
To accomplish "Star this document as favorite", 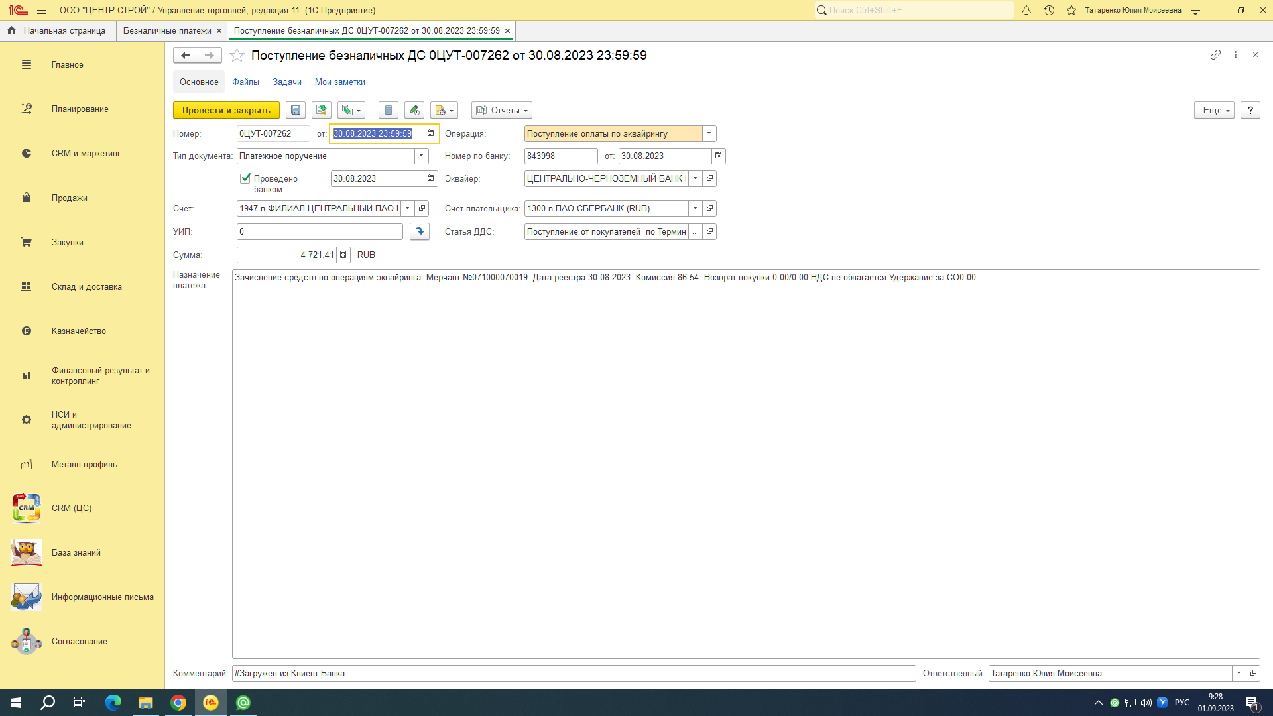I will point(237,56).
